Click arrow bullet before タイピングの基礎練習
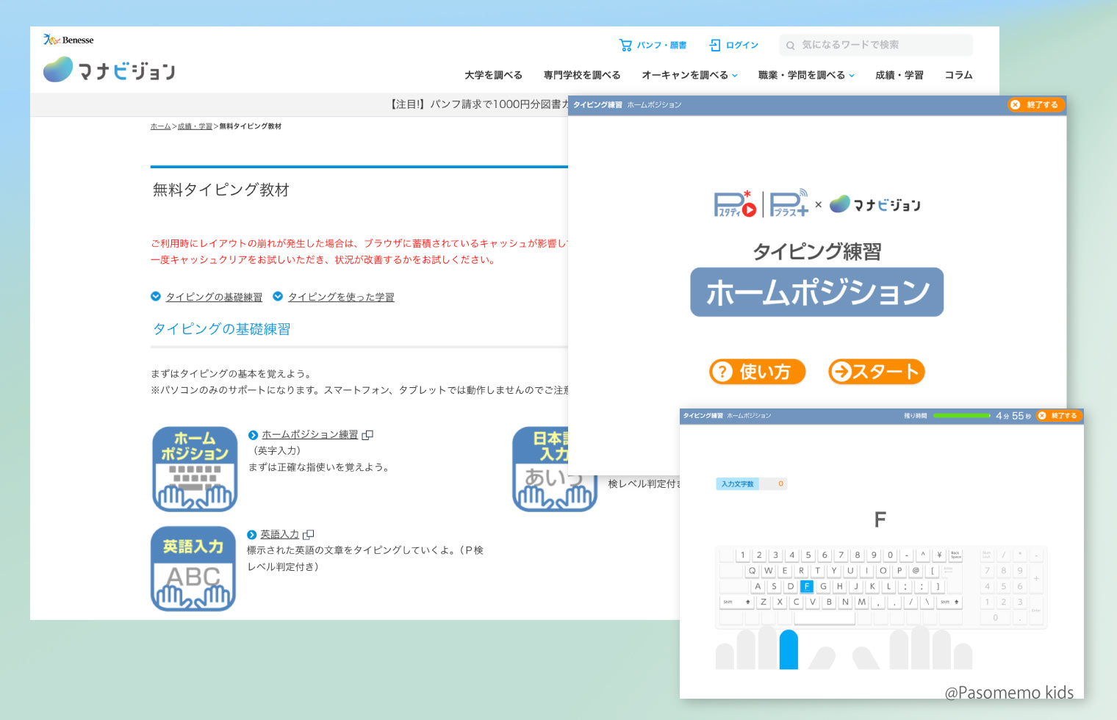 [x=156, y=297]
